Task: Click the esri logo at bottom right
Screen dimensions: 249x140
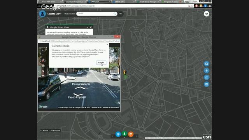Action: coord(207,136)
